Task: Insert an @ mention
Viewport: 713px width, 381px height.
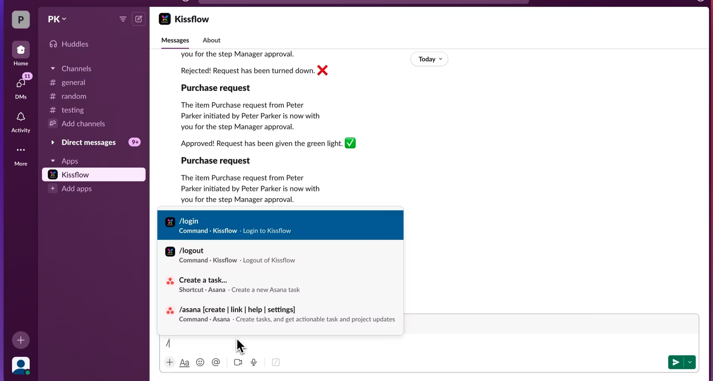Action: pos(216,363)
